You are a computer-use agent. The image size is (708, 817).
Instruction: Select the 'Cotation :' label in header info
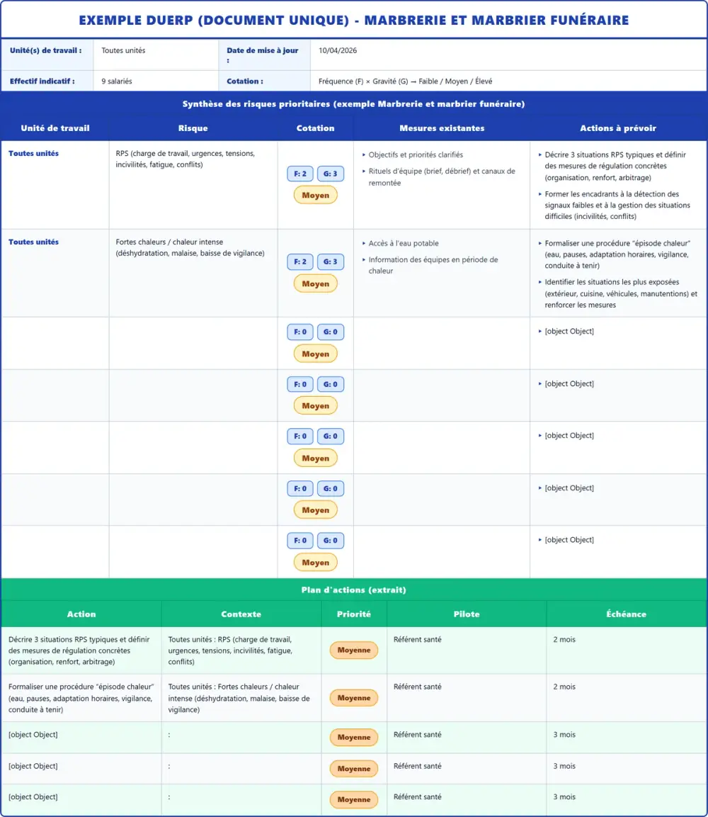(245, 81)
